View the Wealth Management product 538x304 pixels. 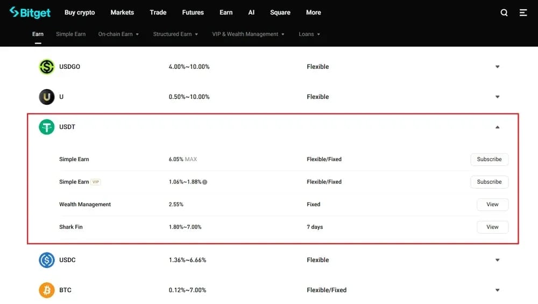pyautogui.click(x=492, y=205)
